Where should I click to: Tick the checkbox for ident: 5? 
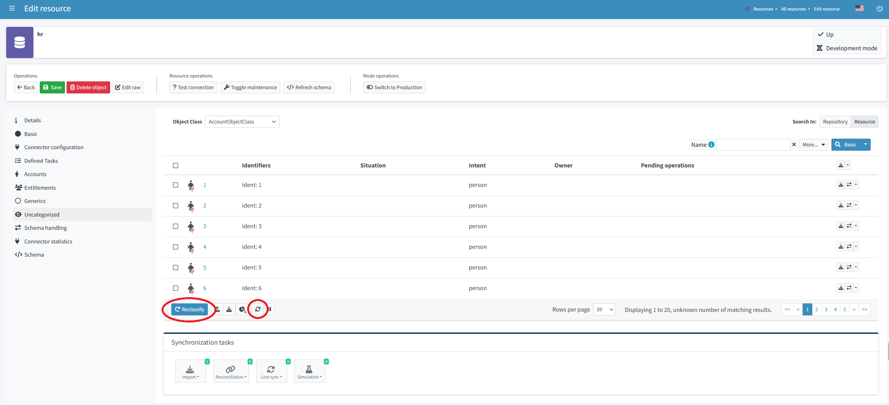(x=176, y=268)
